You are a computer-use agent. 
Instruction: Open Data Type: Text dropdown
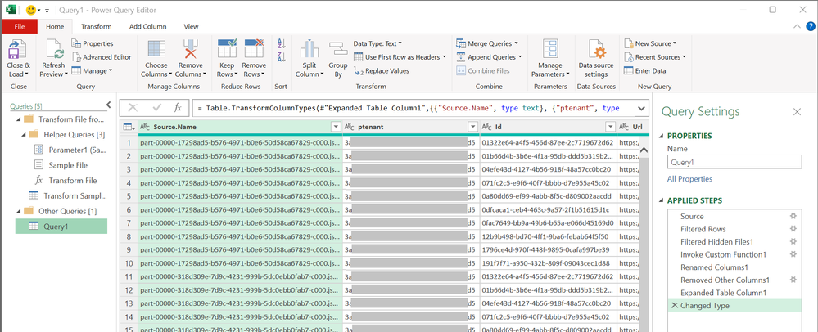(x=377, y=44)
